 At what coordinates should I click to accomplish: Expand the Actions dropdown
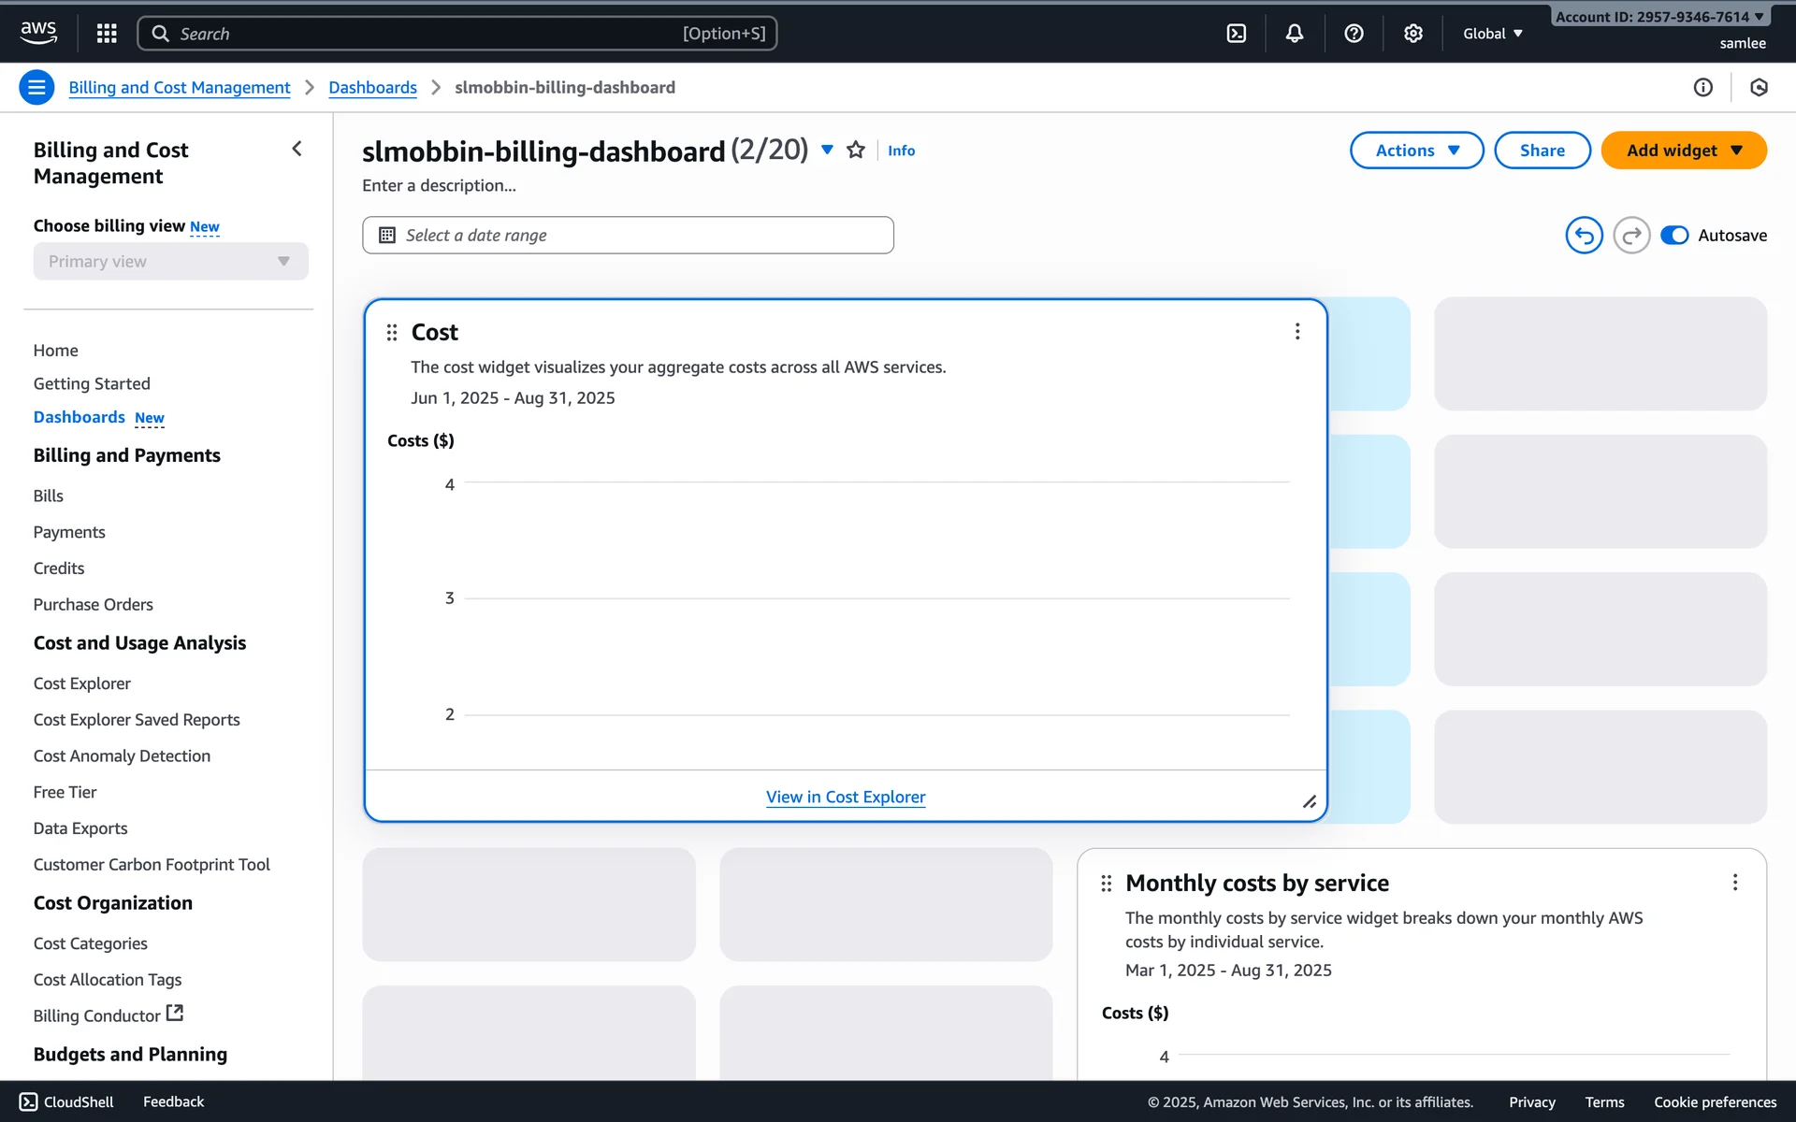(1416, 151)
